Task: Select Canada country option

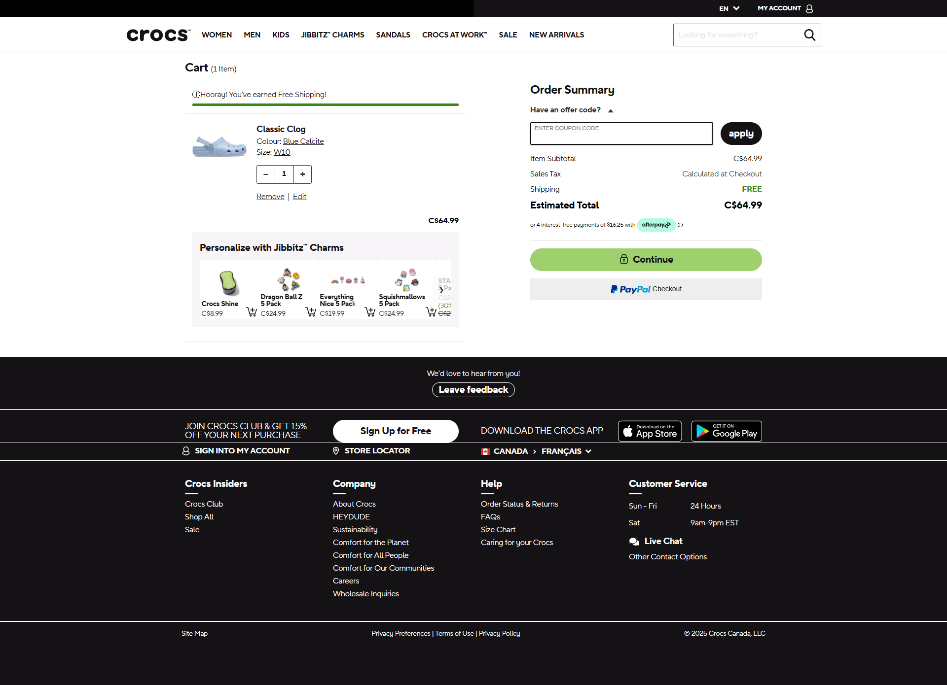Action: point(505,451)
